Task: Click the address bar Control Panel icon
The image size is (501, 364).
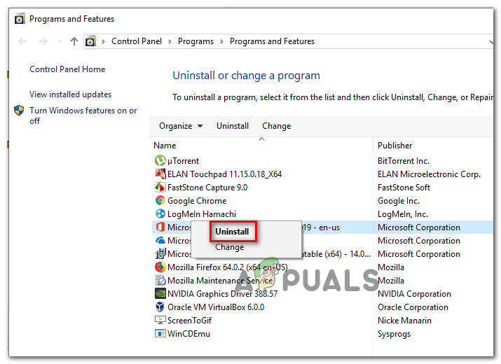Action: tap(90, 41)
